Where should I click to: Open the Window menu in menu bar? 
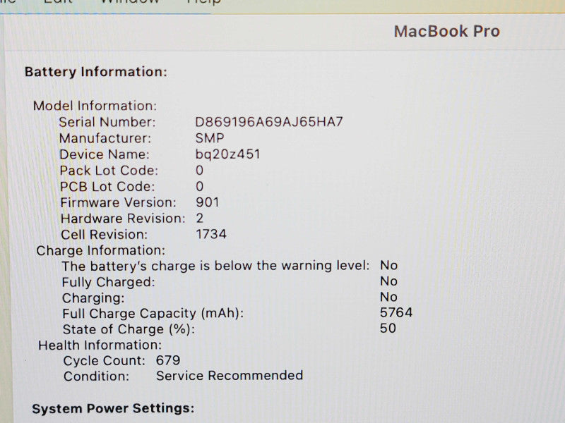coord(130,2)
